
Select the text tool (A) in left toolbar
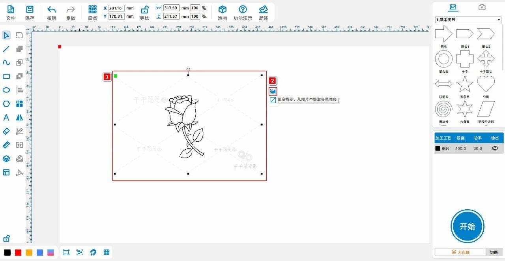click(6, 118)
